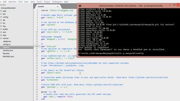Open the .gitignore file in sidebar
Viewport: 180px width, 101px height.
coord(7,41)
